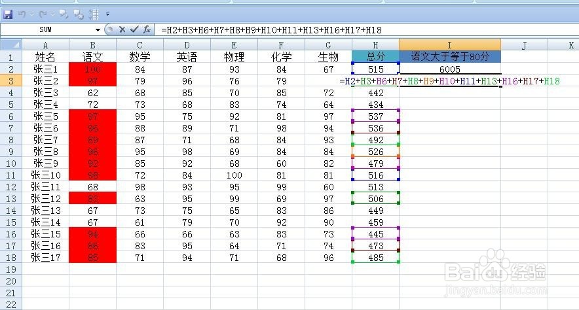The height and width of the screenshot is (310, 579).
Task: Click name cell 张三10
Action: [x=45, y=175]
